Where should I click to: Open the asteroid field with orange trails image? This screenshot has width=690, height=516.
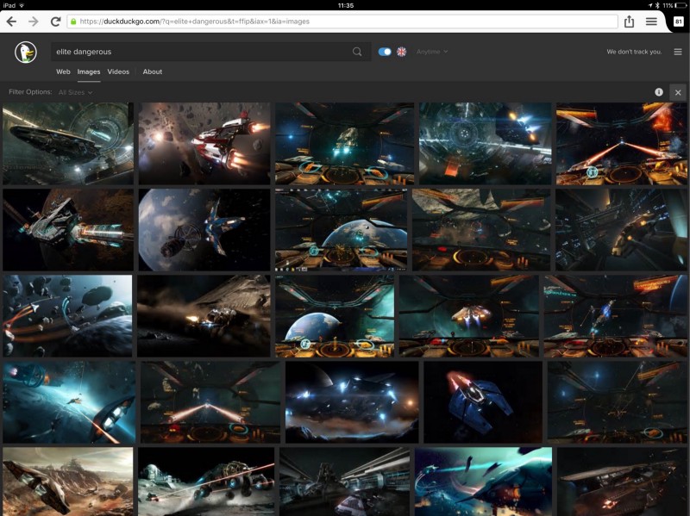pos(67,316)
